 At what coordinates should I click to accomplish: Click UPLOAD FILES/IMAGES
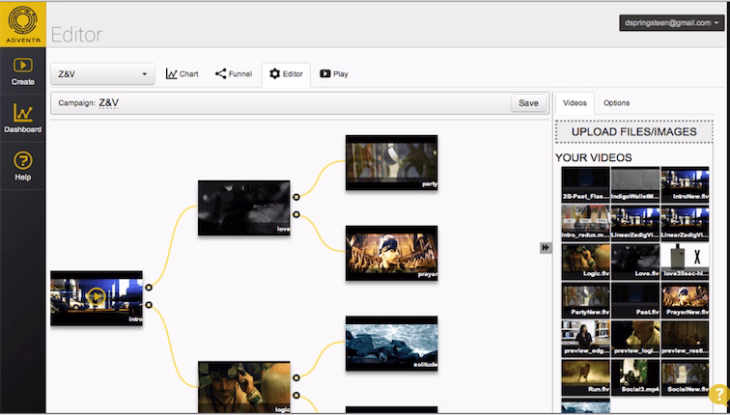pyautogui.click(x=633, y=131)
